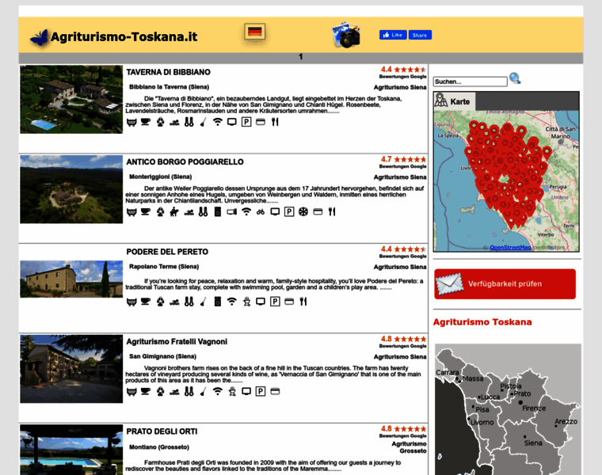Open the Podere del Pereto photo
Viewport: 602px width, 475px height.
[x=71, y=279]
